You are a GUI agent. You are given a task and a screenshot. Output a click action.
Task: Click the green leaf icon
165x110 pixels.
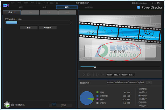tap(7, 105)
